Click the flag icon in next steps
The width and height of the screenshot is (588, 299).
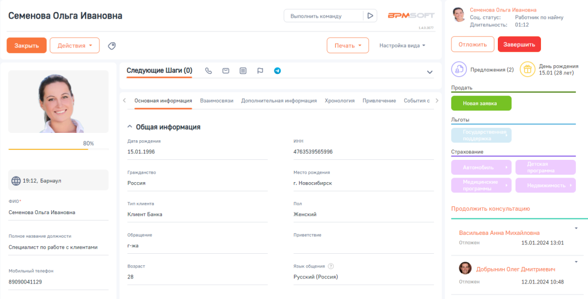pyautogui.click(x=260, y=71)
